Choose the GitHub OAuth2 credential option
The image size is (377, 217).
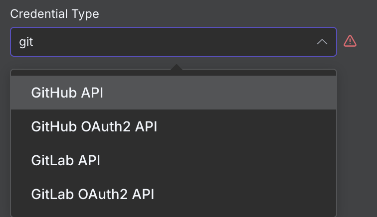(x=94, y=126)
